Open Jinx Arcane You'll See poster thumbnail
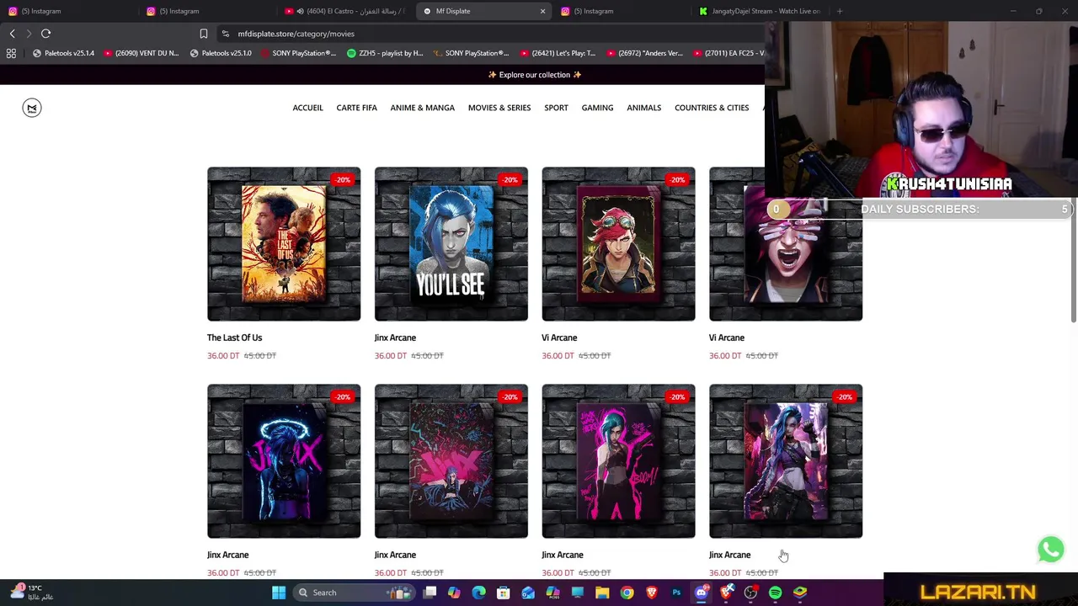 pyautogui.click(x=451, y=244)
